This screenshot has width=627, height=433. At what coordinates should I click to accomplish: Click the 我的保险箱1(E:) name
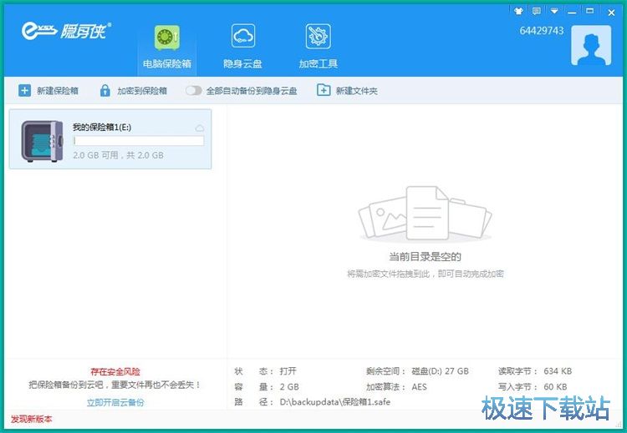[x=102, y=128]
